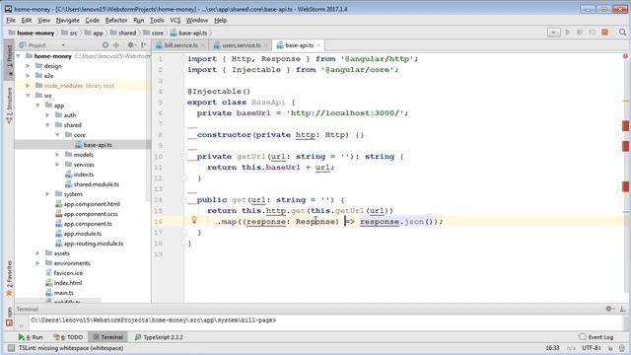This screenshot has height=355, width=631.
Task: Expand the e2e folder
Action: [x=28, y=76]
